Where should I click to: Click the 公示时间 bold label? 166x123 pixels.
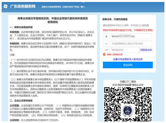(x=15, y=120)
